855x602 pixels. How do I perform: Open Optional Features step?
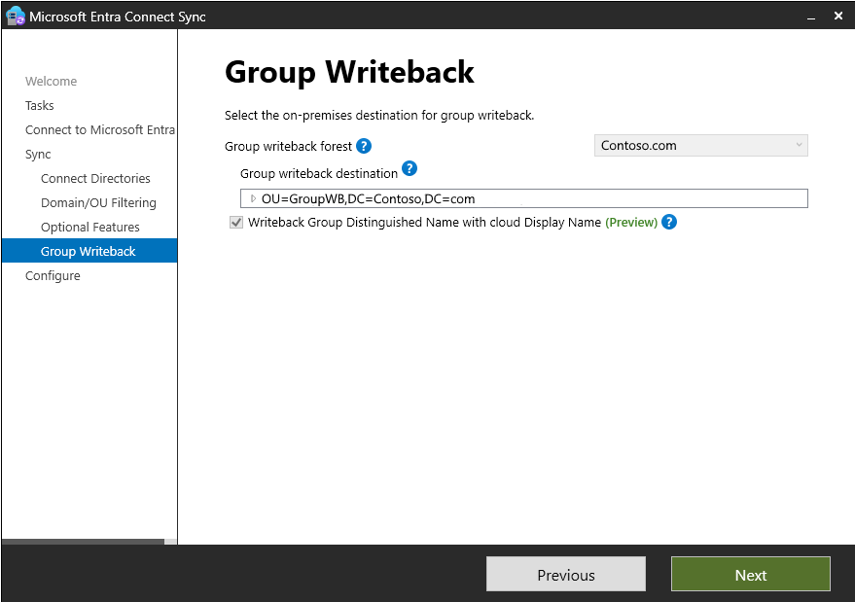pyautogui.click(x=89, y=227)
